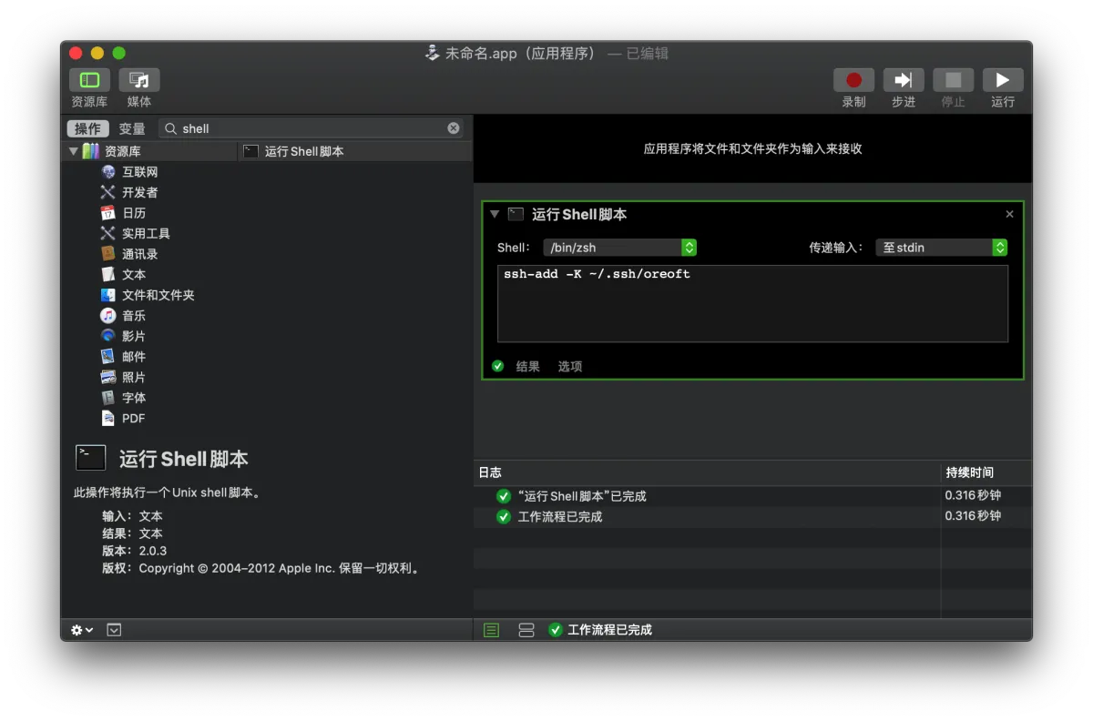Choose the 文件和文件夹 library category
Image resolution: width=1093 pixels, height=721 pixels.
(x=158, y=295)
